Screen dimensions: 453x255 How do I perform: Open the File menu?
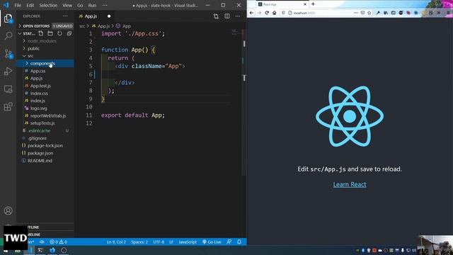pos(18,5)
